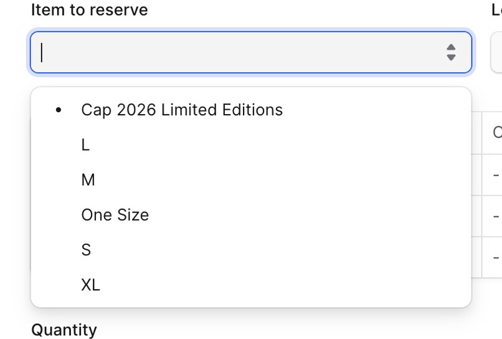
Task: Pick One Size from the list
Action: (250, 214)
